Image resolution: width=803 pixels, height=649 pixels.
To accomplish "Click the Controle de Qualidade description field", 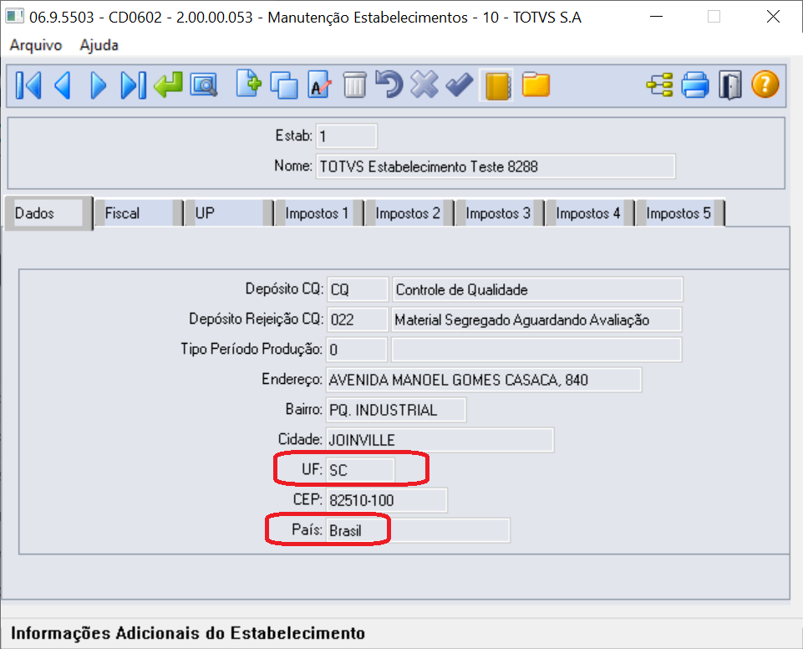I will pyautogui.click(x=537, y=289).
